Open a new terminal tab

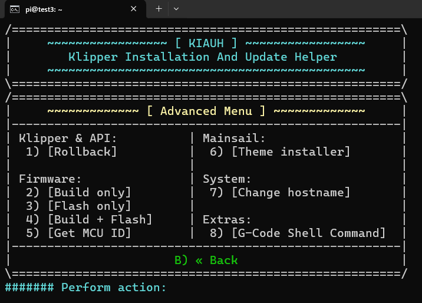point(158,9)
